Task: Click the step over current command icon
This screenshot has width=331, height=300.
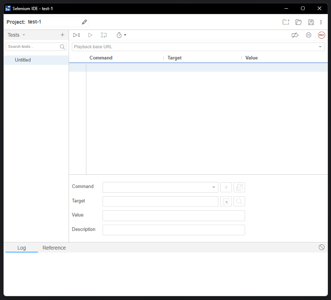Action: 104,35
